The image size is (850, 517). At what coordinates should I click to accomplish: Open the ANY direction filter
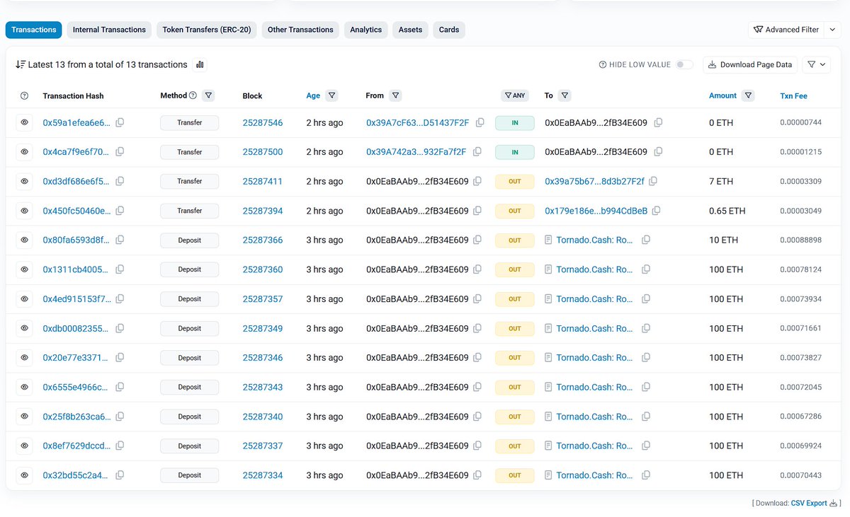coord(515,95)
